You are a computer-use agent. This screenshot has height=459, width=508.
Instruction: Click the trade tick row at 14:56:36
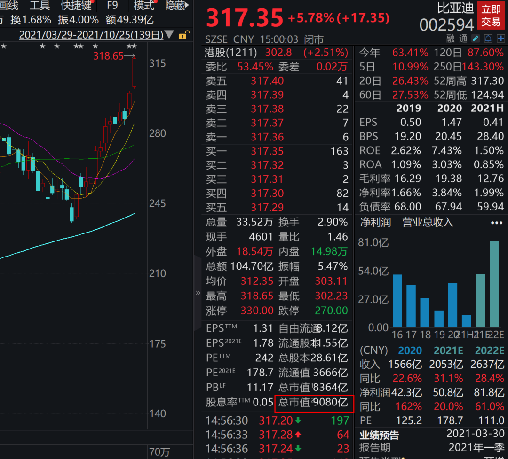point(278,449)
